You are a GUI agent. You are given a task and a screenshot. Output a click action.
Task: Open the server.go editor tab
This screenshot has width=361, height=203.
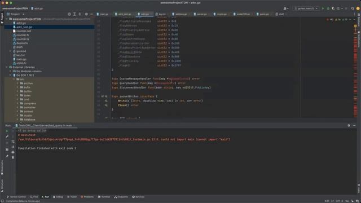click(x=201, y=14)
